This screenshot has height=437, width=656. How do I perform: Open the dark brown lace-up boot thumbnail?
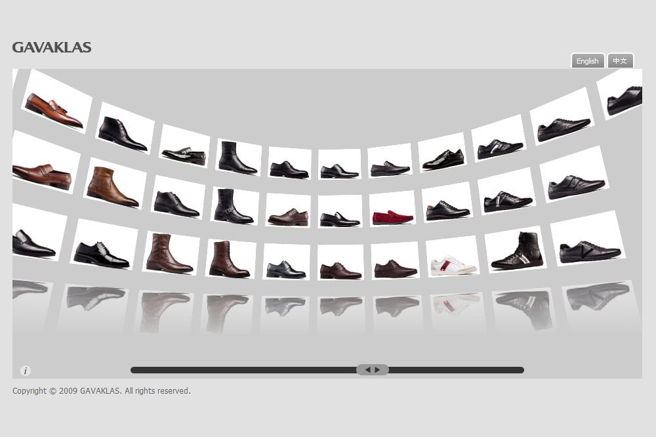[228, 258]
